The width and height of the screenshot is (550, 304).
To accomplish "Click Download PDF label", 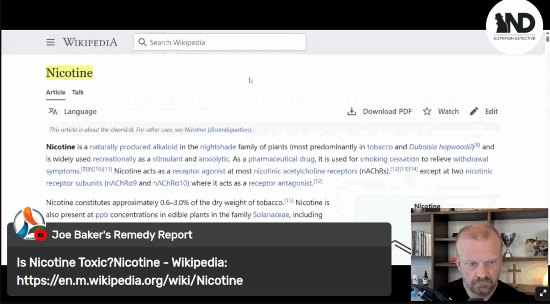I will click(387, 112).
